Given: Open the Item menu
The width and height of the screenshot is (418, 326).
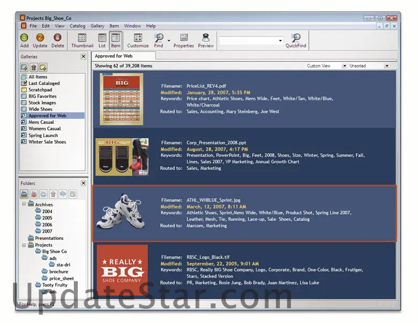Looking at the screenshot, I should (x=114, y=26).
